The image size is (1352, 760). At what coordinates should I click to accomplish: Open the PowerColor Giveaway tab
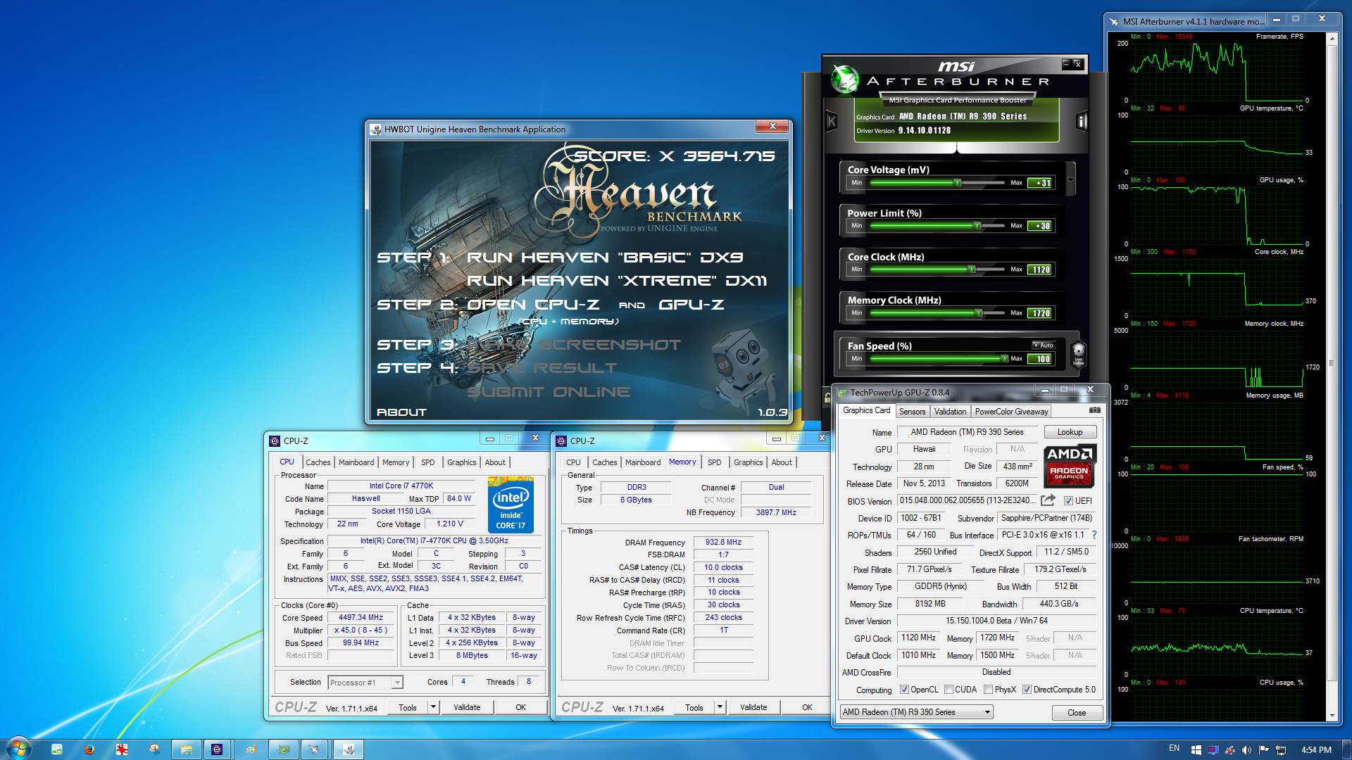[x=1011, y=412]
